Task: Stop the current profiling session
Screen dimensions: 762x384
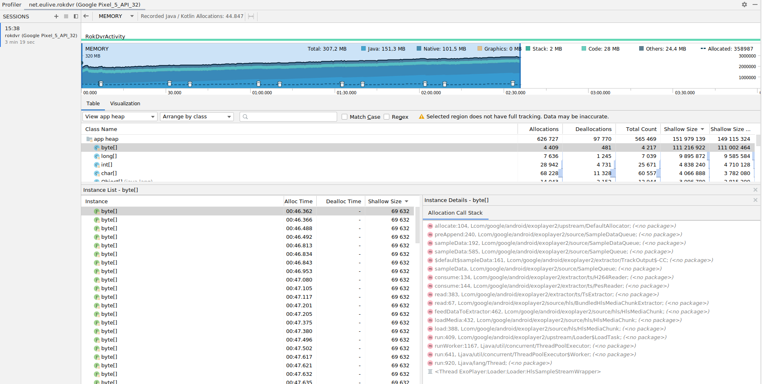Action: pos(66,16)
